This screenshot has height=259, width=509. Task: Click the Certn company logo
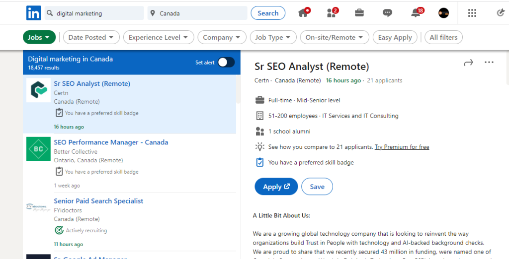[x=38, y=90]
